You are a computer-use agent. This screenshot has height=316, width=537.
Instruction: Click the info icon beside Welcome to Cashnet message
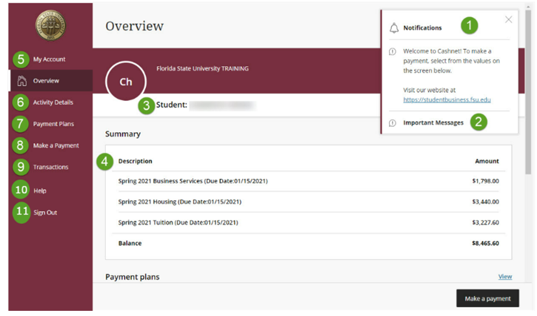tap(392, 51)
